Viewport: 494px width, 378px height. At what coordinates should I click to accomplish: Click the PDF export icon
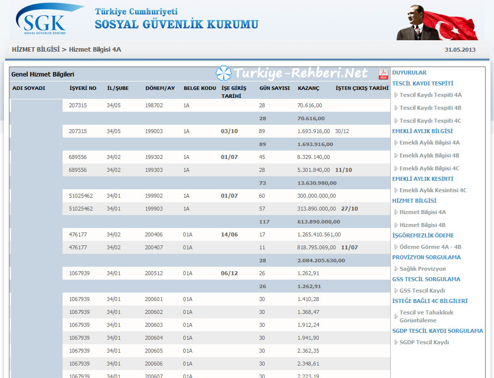coord(383,75)
